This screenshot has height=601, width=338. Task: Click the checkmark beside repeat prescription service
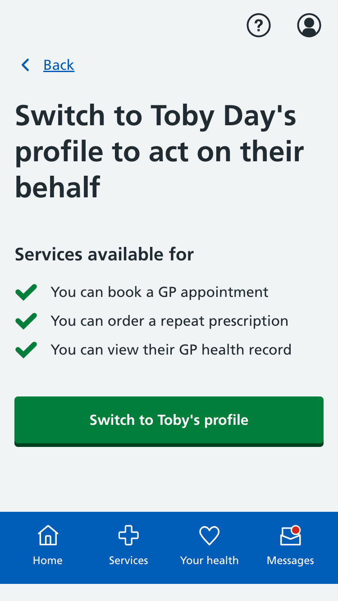(26, 321)
